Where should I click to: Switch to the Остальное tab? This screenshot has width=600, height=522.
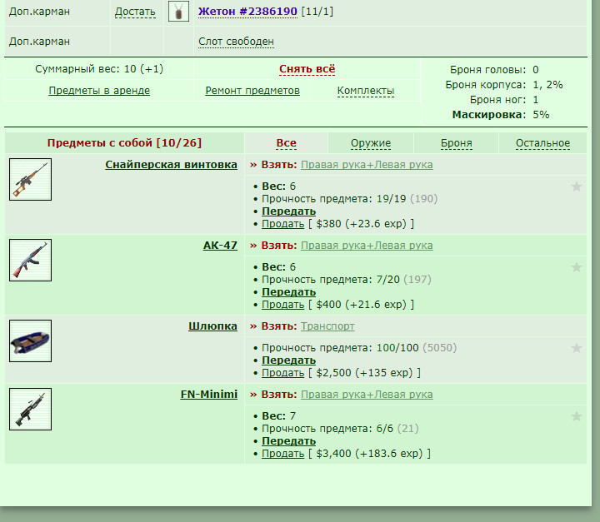tap(542, 143)
